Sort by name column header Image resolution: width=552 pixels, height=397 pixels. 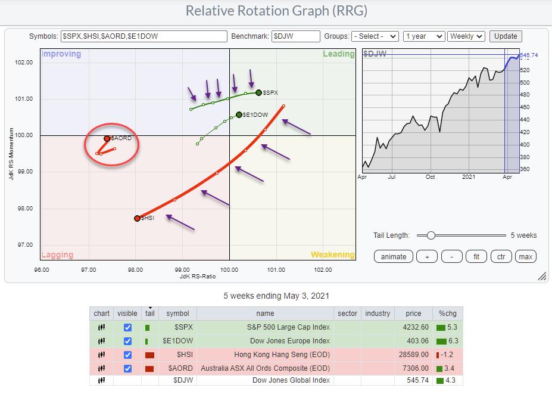[265, 314]
